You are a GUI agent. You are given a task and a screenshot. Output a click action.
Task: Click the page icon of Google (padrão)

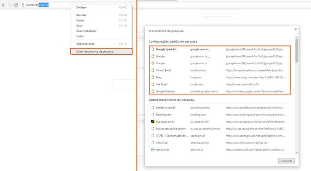(153, 49)
